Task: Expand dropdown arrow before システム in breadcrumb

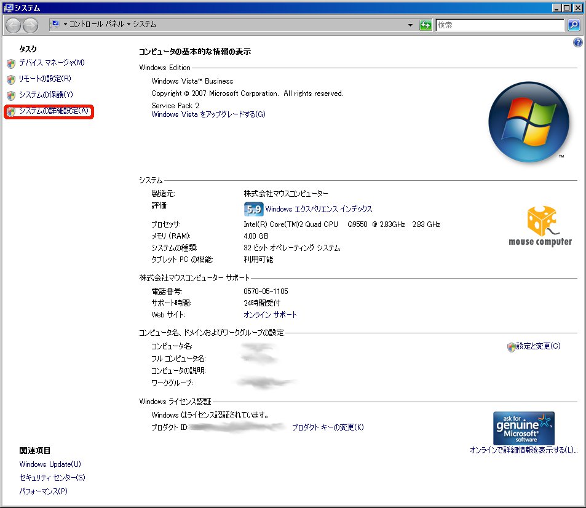Action: pyautogui.click(x=129, y=25)
